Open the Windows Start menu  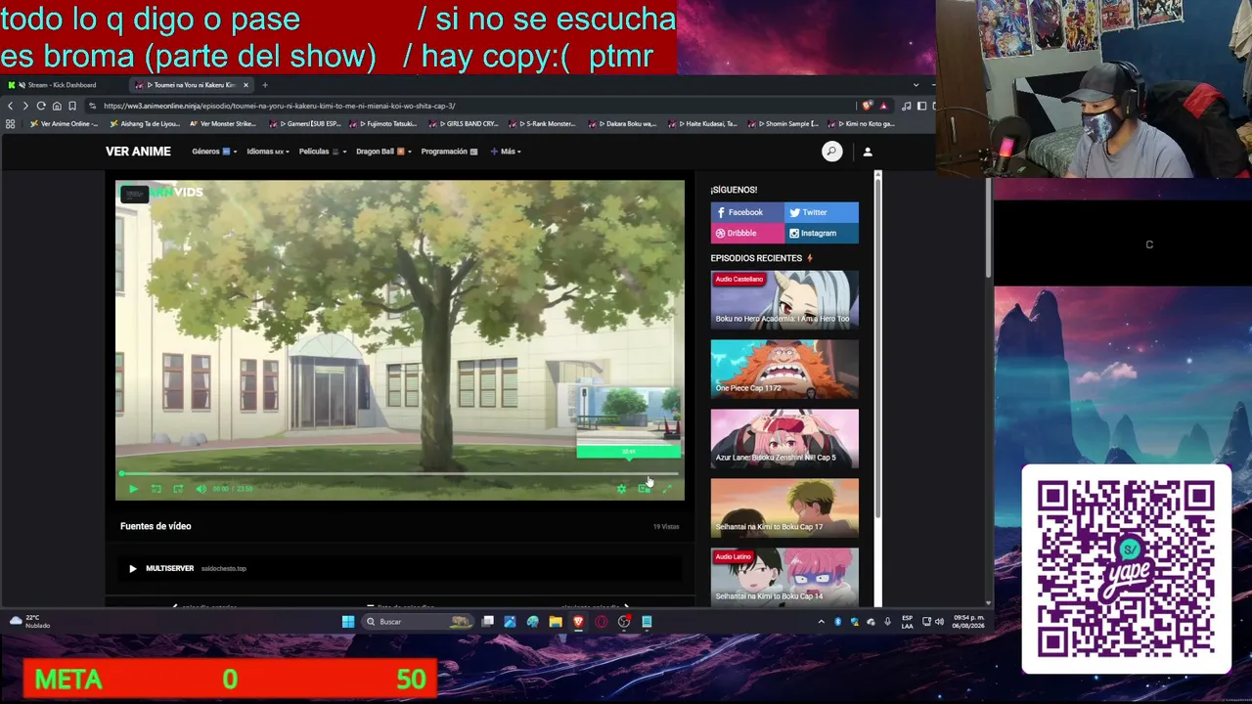click(347, 622)
